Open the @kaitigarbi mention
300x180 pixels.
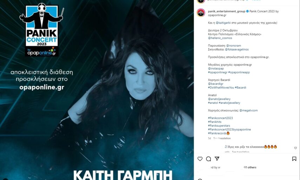(223, 23)
